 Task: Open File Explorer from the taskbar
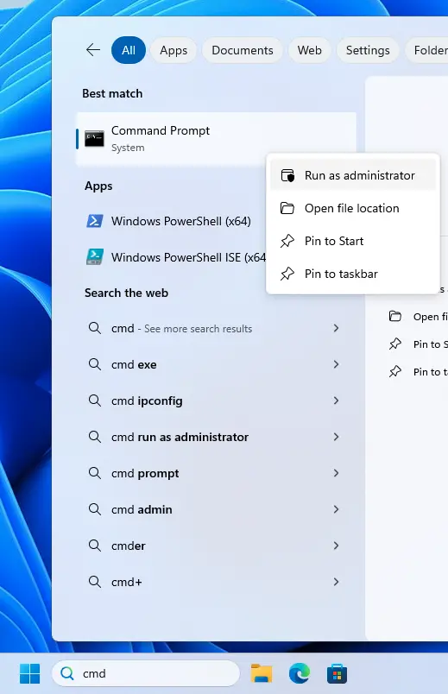tap(262, 673)
